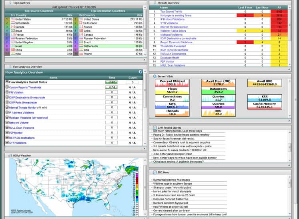Sort source countries by Bits column
Screen dimensions: 299x219
(70, 15)
